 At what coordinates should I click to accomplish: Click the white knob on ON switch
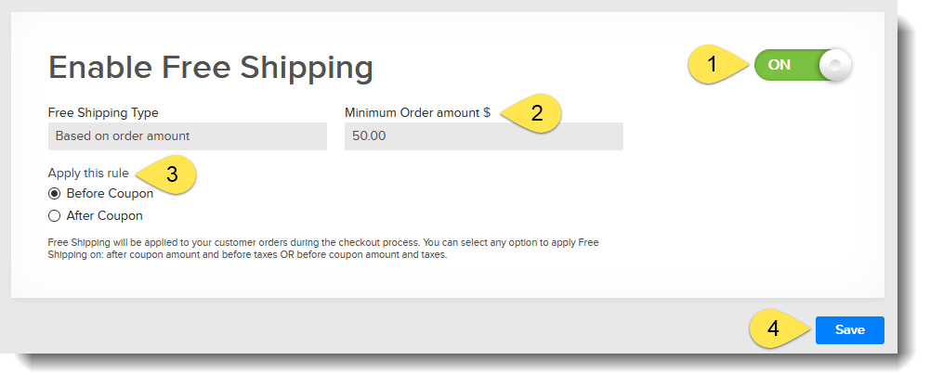(835, 65)
